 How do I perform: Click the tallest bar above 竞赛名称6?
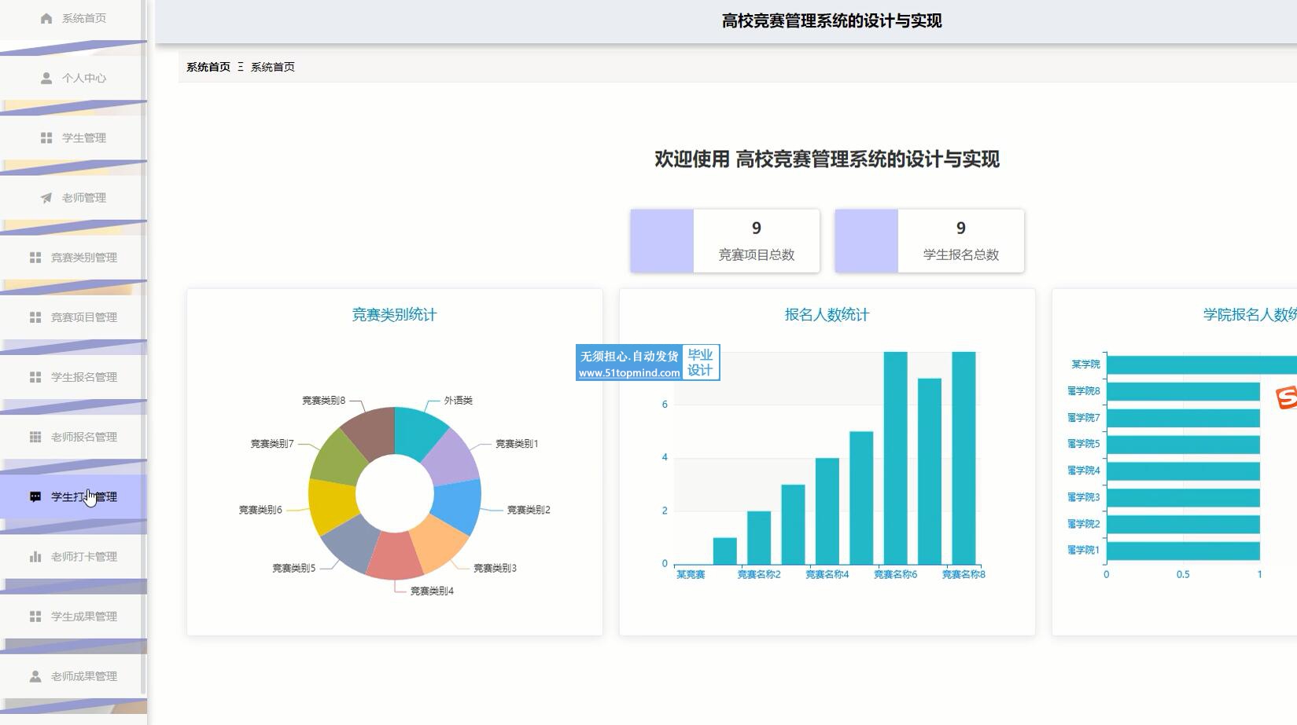pos(895,457)
